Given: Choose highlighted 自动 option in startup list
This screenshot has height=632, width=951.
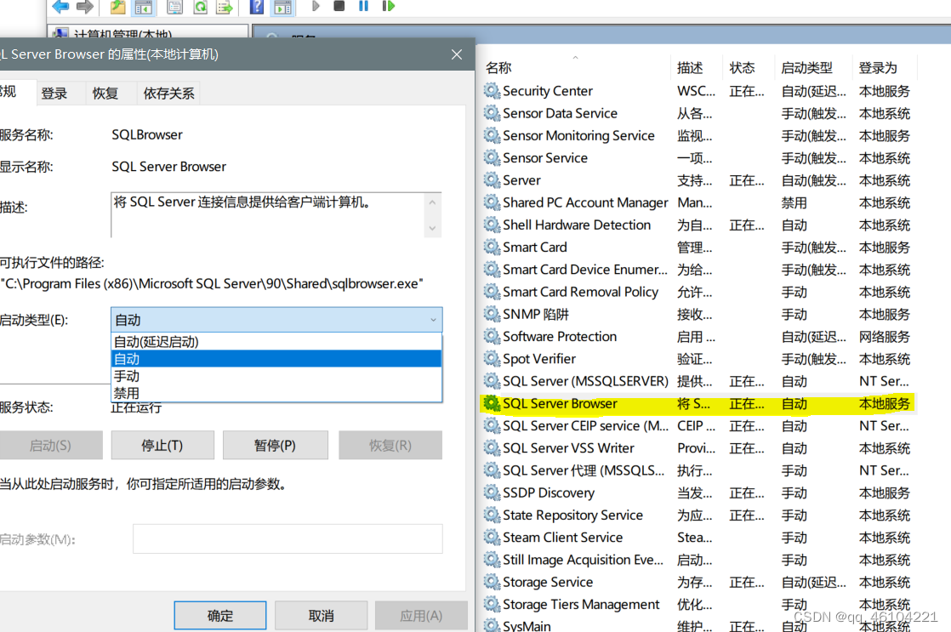Looking at the screenshot, I should [276, 359].
